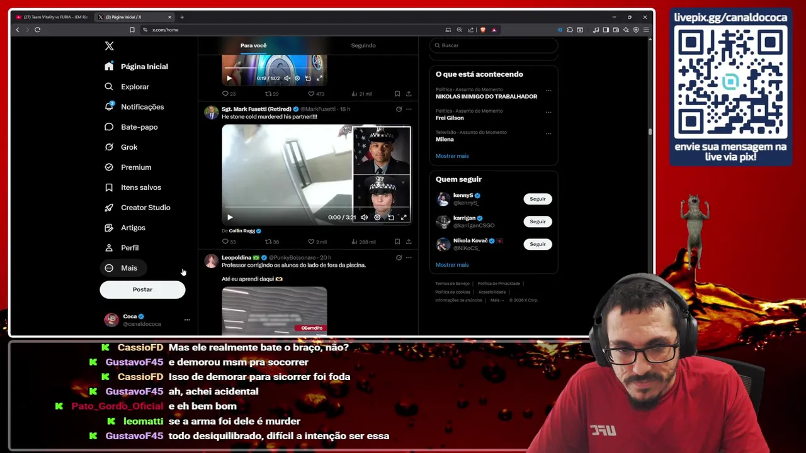Image resolution: width=806 pixels, height=453 pixels.
Task: Play the Mark Fusetti tweet video
Action: 230,217
